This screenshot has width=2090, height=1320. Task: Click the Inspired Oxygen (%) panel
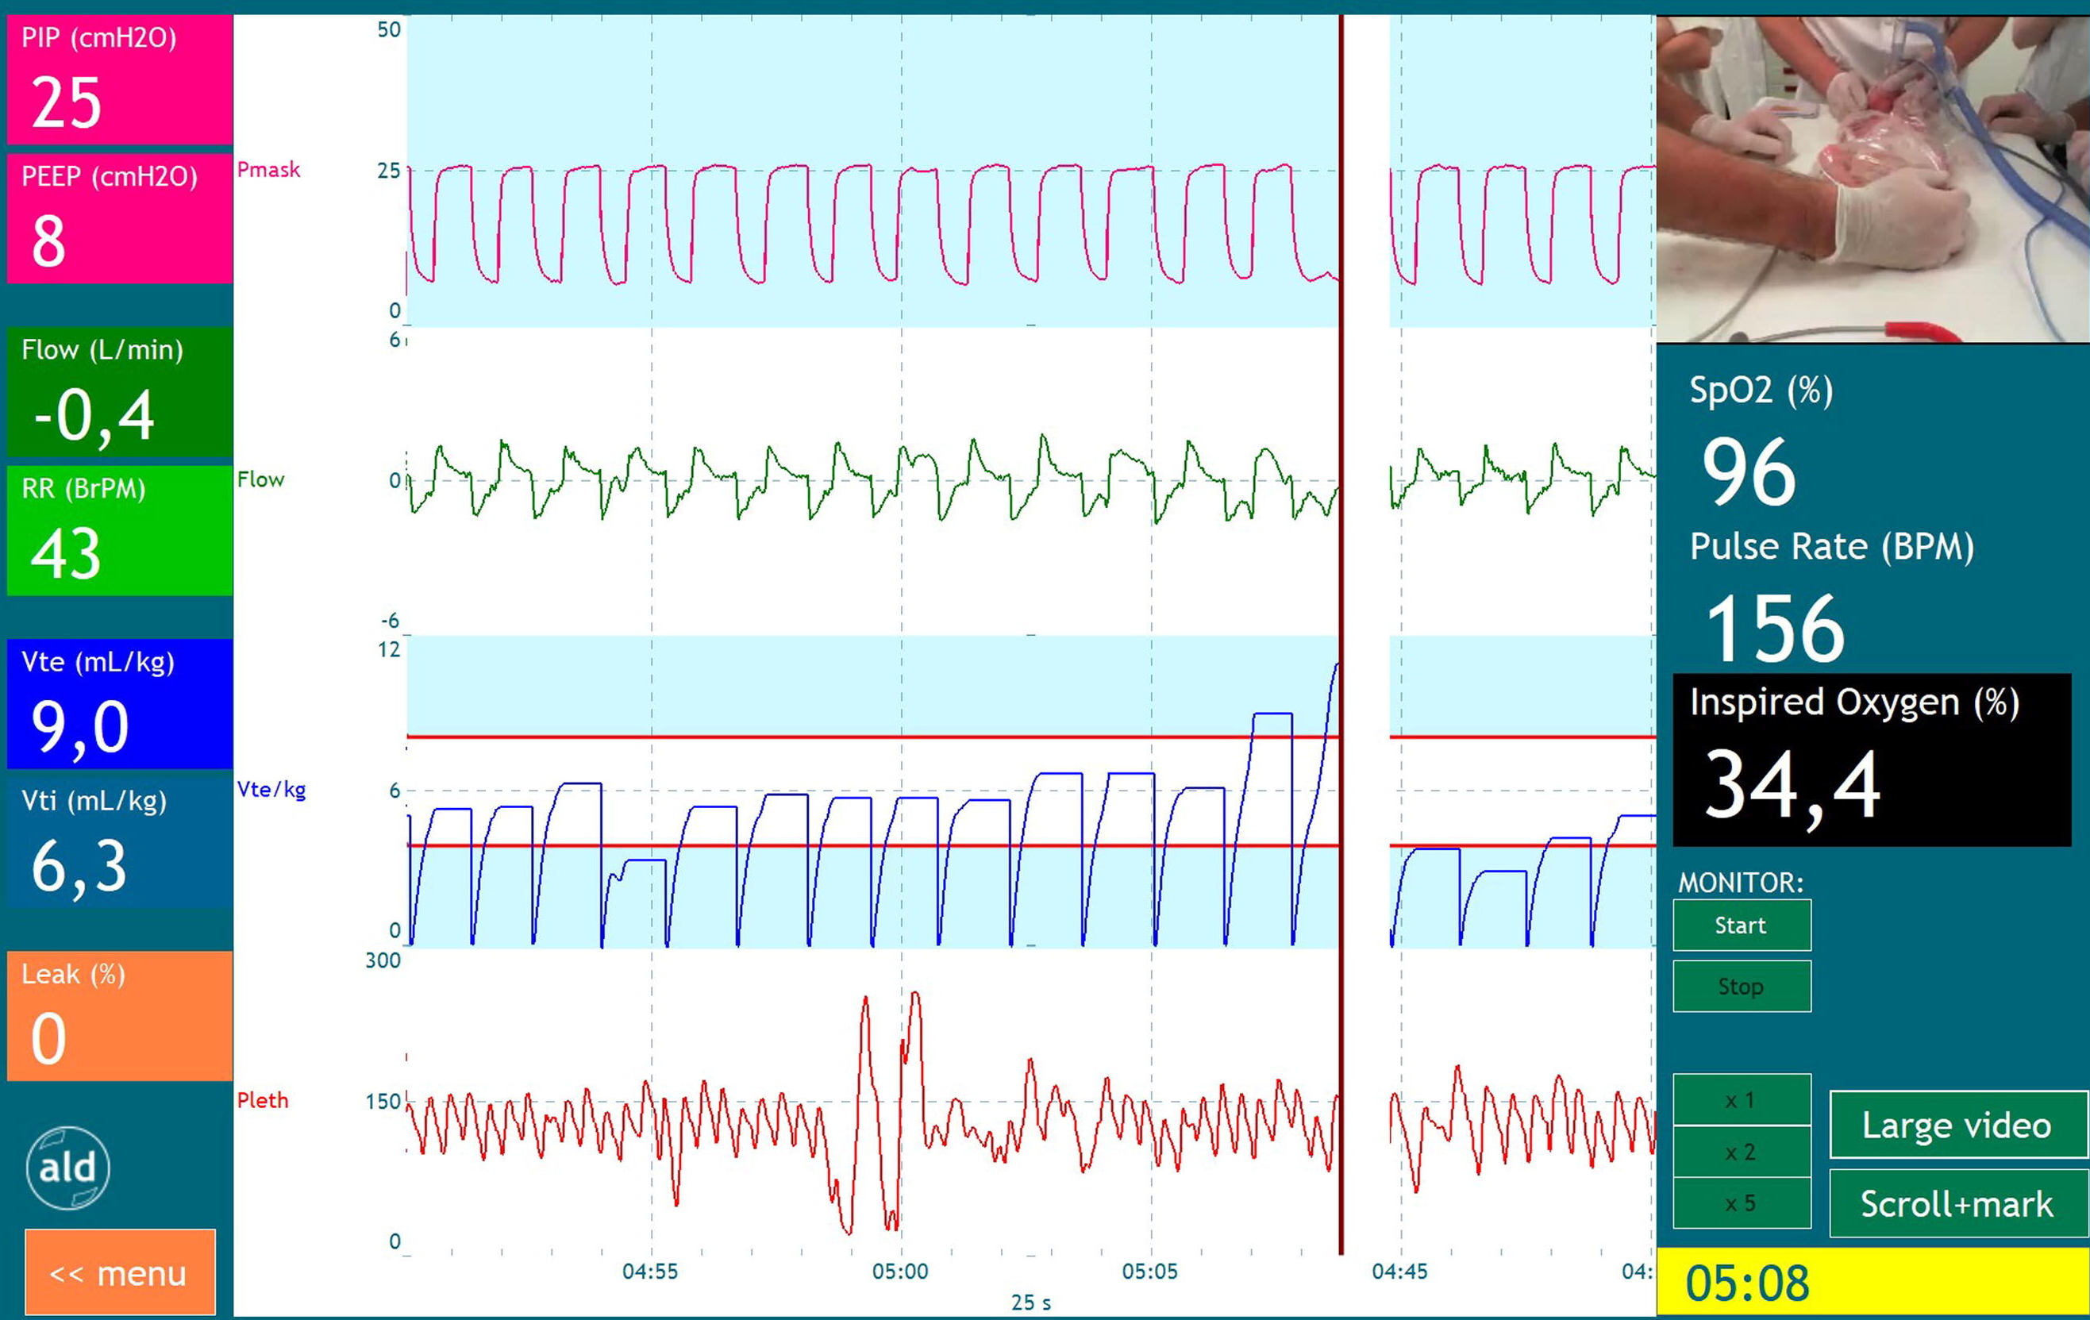1873,760
